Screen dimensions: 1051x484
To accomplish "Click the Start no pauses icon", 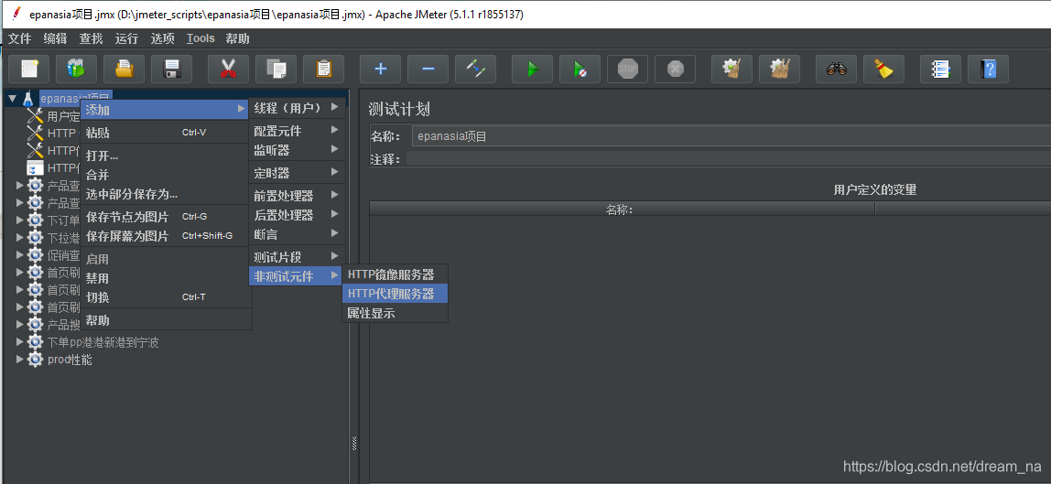I will [x=580, y=69].
